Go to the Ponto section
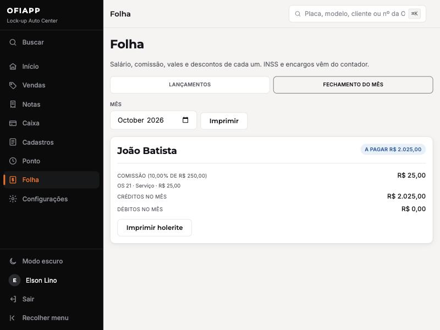440x330 pixels. pos(51,161)
